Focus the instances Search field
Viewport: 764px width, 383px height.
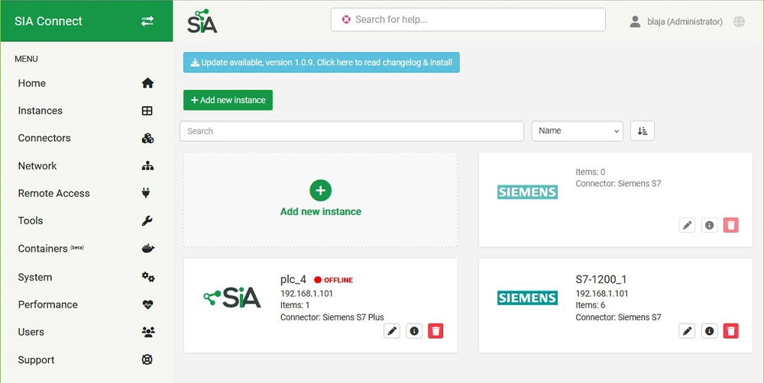tap(351, 131)
